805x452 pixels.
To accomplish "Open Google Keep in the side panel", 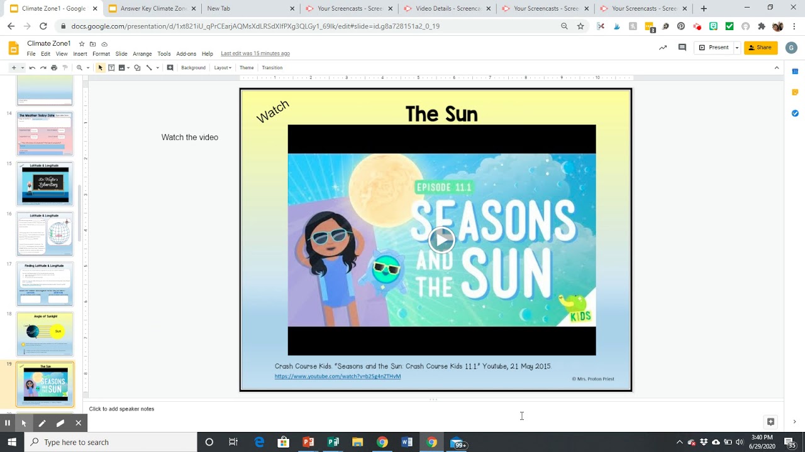I will [x=795, y=92].
